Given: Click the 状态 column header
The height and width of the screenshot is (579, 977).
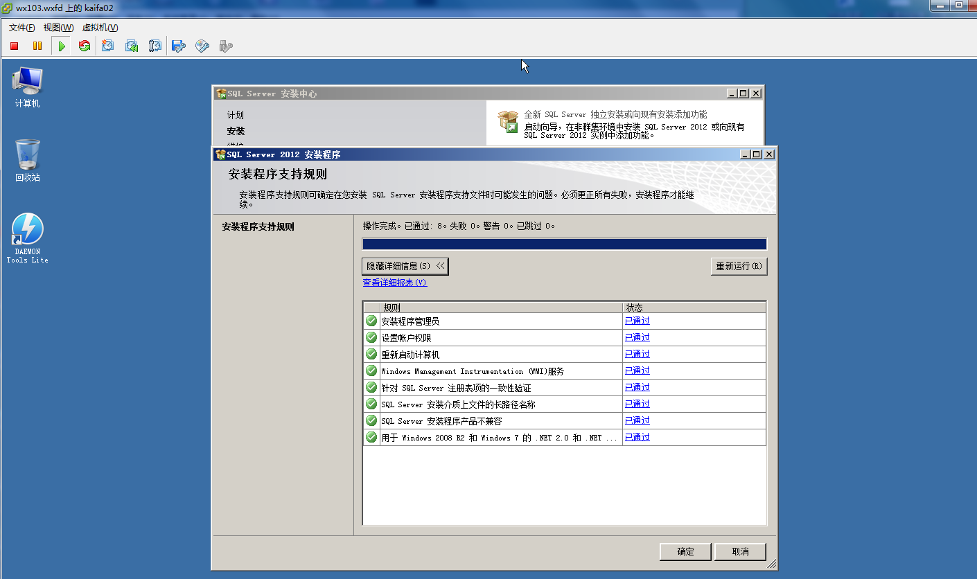Looking at the screenshot, I should pyautogui.click(x=694, y=307).
